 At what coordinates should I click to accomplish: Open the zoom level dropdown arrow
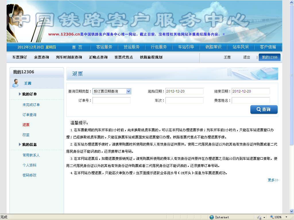tap(286, 217)
